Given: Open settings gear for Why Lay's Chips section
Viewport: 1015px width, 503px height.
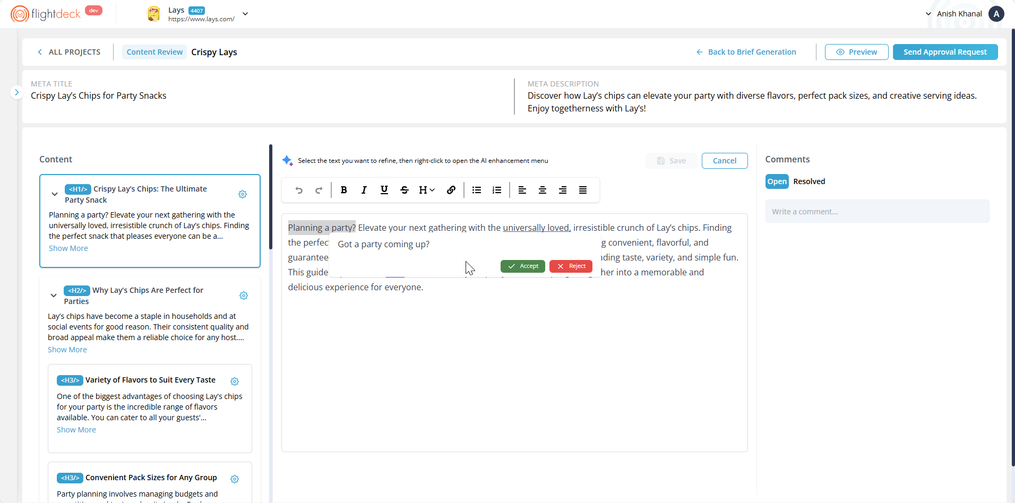Looking at the screenshot, I should (244, 296).
